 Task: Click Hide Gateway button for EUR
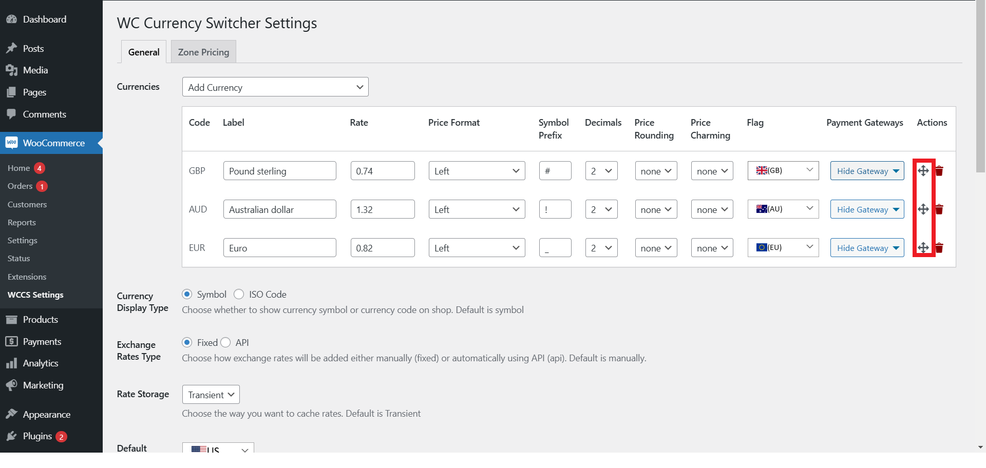pyautogui.click(x=867, y=248)
